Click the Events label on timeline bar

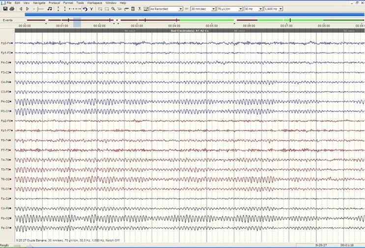tap(7, 20)
